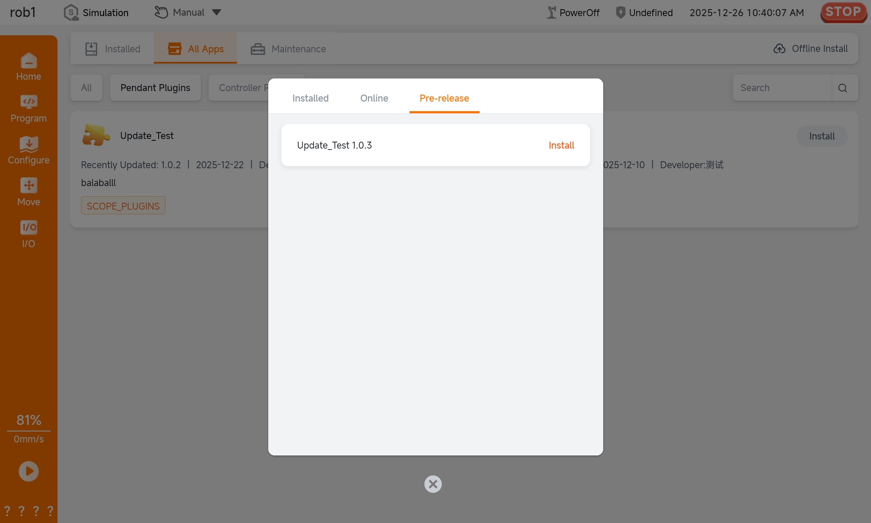Open the Configure sidebar icon
The height and width of the screenshot is (523, 871).
pyautogui.click(x=29, y=144)
